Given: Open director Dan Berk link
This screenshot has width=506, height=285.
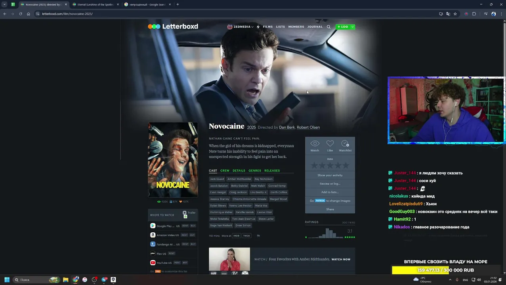Looking at the screenshot, I should (x=287, y=127).
